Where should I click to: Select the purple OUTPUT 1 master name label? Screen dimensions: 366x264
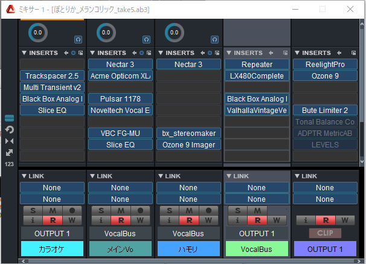325,249
